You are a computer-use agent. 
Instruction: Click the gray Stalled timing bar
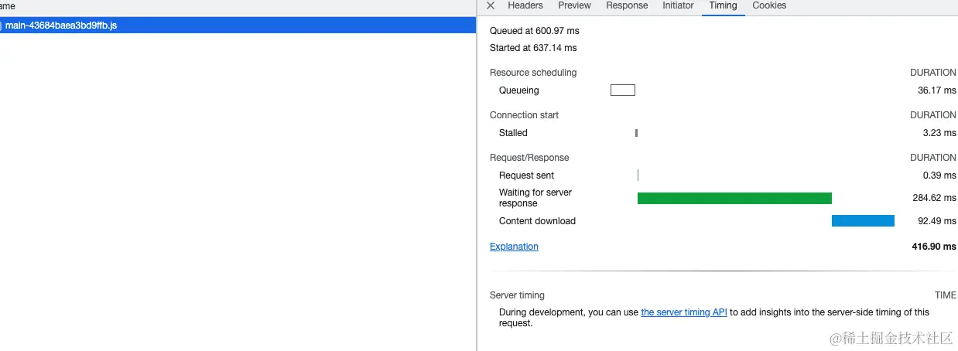point(636,133)
